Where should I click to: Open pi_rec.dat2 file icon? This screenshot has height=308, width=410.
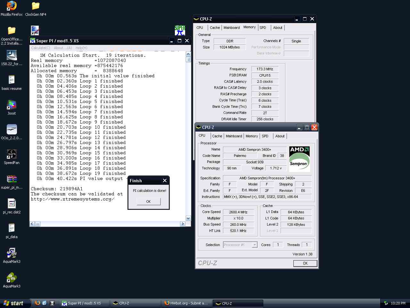click(12, 203)
